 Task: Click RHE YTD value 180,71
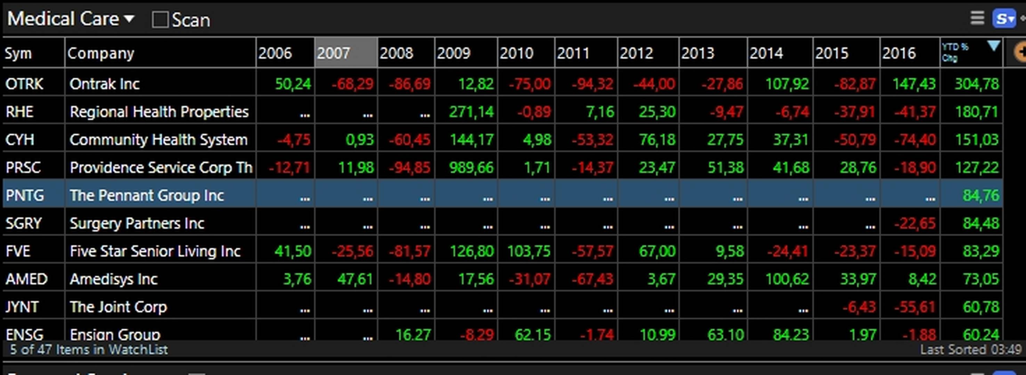977,112
